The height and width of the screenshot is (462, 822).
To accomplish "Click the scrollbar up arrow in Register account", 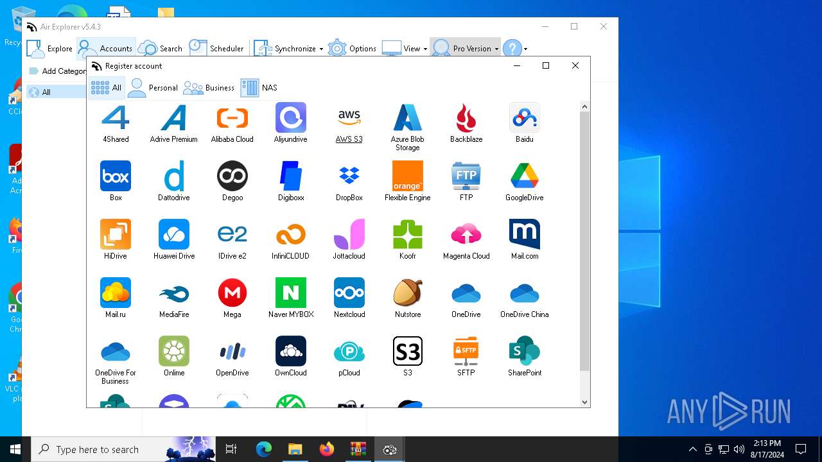I will [x=584, y=107].
